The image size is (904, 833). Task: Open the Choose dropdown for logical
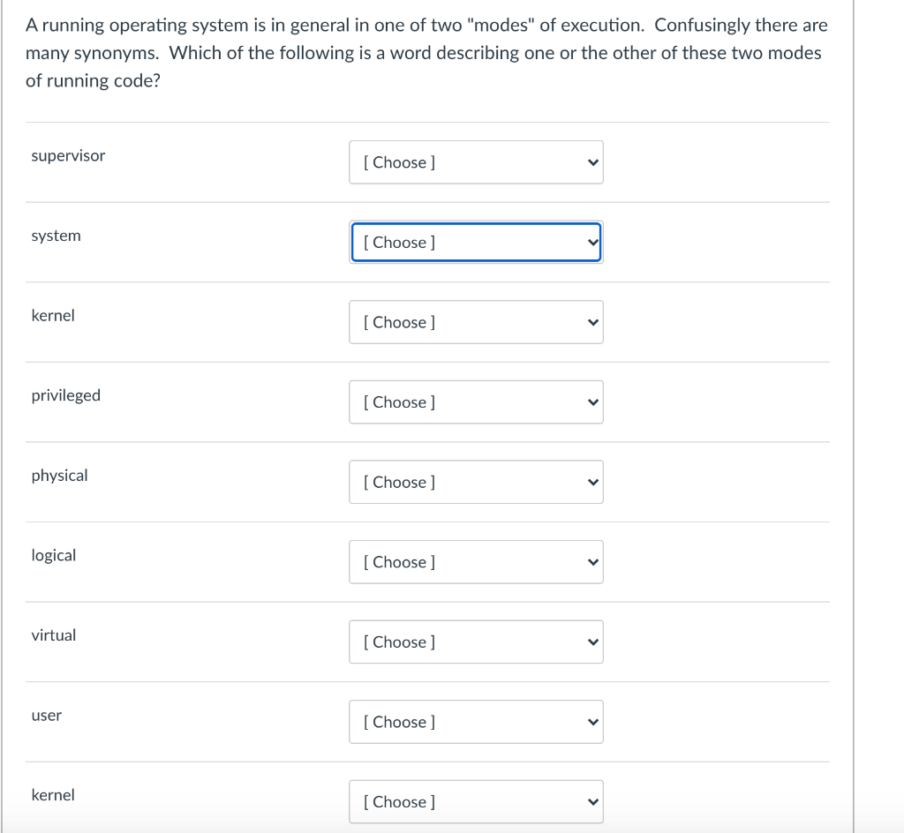click(475, 562)
